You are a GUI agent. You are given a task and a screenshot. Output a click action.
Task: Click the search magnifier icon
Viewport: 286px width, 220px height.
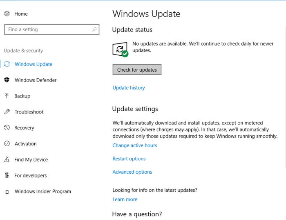94,29
